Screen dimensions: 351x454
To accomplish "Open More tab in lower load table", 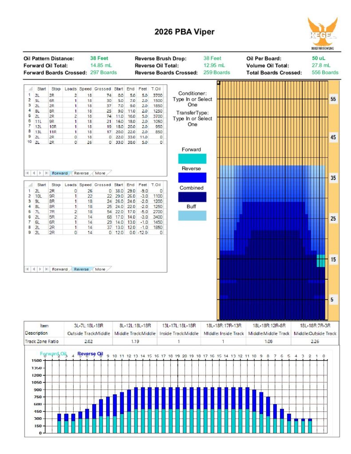I will (x=100, y=269).
